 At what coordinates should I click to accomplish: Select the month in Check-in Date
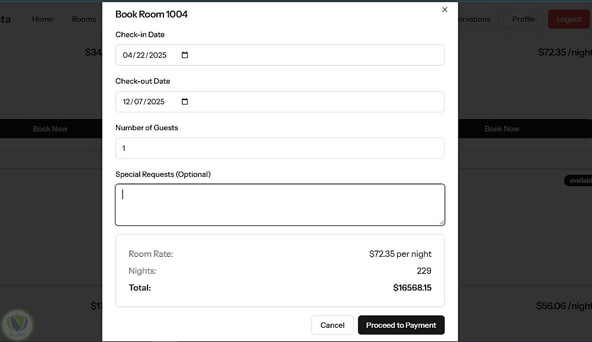127,55
